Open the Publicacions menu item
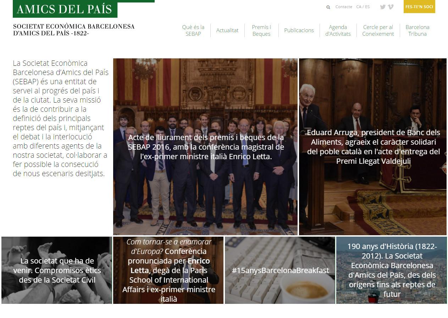This screenshot has height=318, width=448. pyautogui.click(x=299, y=30)
